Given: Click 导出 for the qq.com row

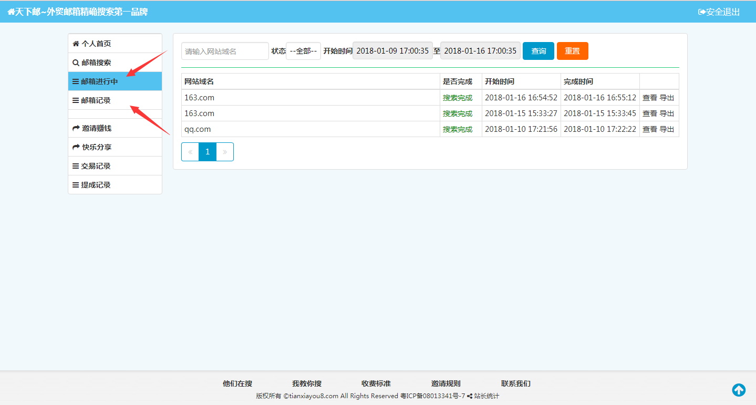Looking at the screenshot, I should click(667, 129).
